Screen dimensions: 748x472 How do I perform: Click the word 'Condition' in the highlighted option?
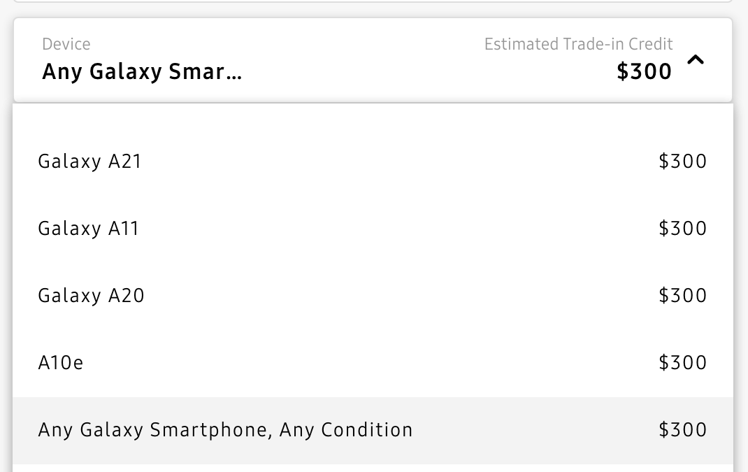[x=366, y=429]
